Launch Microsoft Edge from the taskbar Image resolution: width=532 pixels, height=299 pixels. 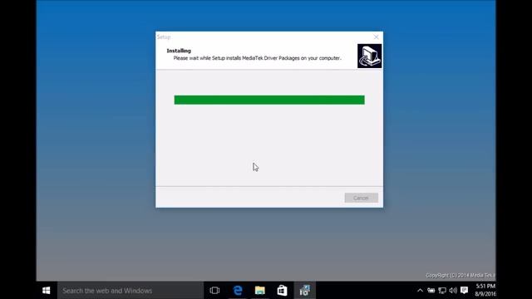pos(238,291)
